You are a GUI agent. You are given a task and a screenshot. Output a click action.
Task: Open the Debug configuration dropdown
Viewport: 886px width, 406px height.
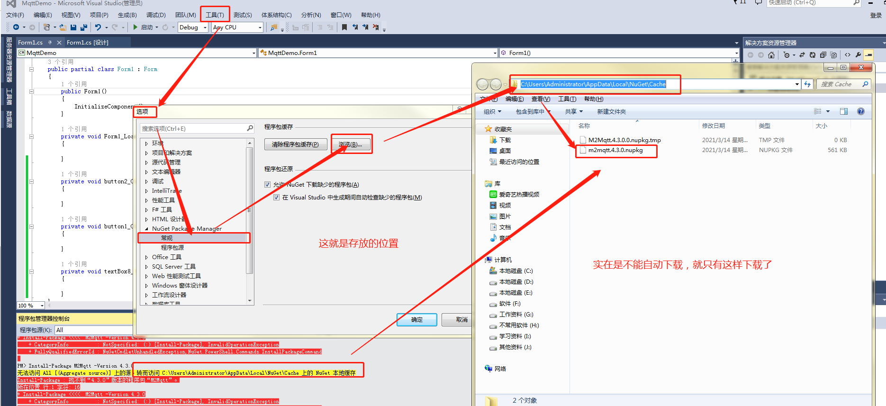point(205,27)
